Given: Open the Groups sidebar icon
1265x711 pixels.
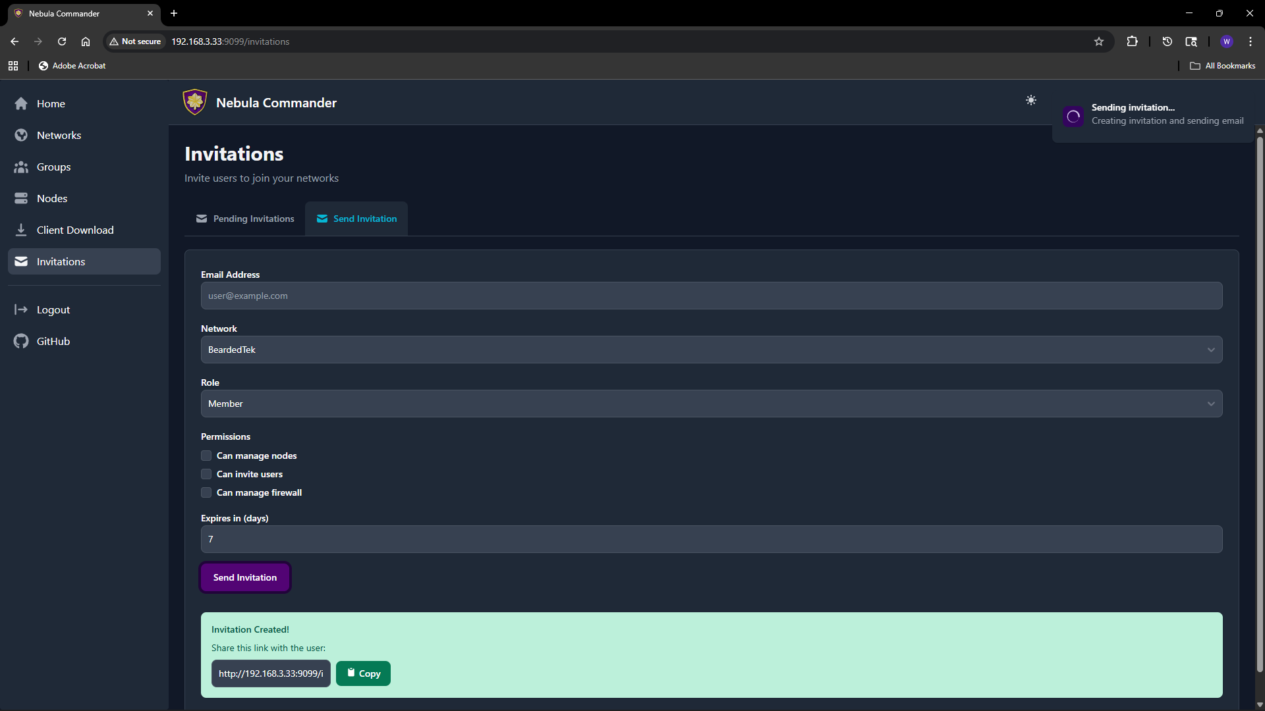Looking at the screenshot, I should 21,167.
